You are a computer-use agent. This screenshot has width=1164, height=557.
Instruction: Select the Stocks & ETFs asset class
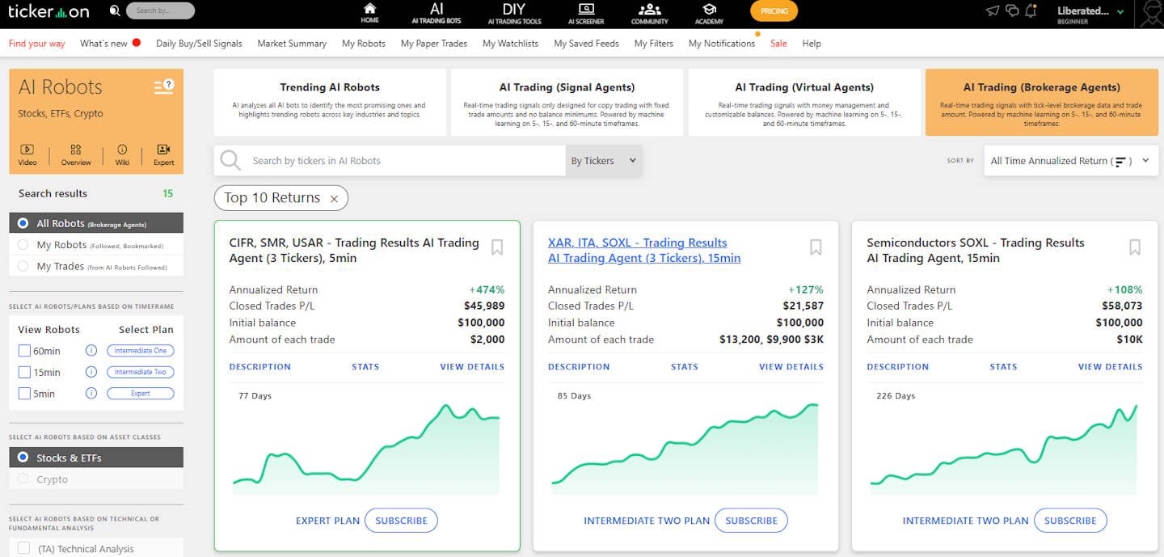[x=96, y=458]
